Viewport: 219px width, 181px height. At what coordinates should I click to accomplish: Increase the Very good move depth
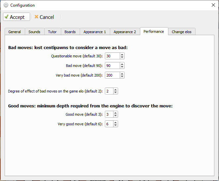pyautogui.click(x=115, y=123)
